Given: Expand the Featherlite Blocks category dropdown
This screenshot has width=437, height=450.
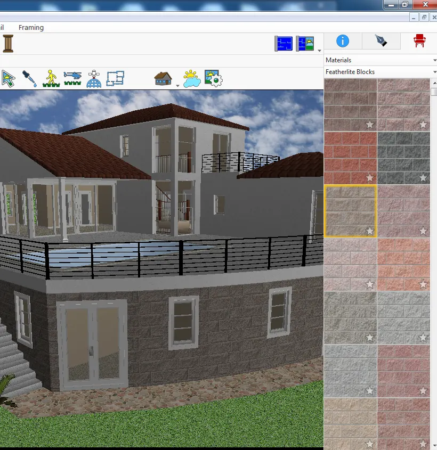Looking at the screenshot, I should pos(381,72).
